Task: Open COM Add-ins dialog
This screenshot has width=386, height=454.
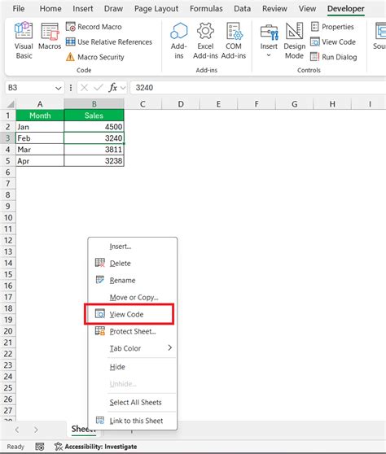Action: coord(234,40)
